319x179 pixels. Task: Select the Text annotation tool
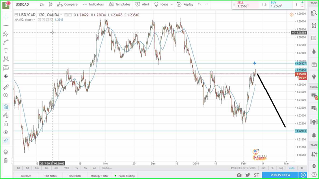6,51
